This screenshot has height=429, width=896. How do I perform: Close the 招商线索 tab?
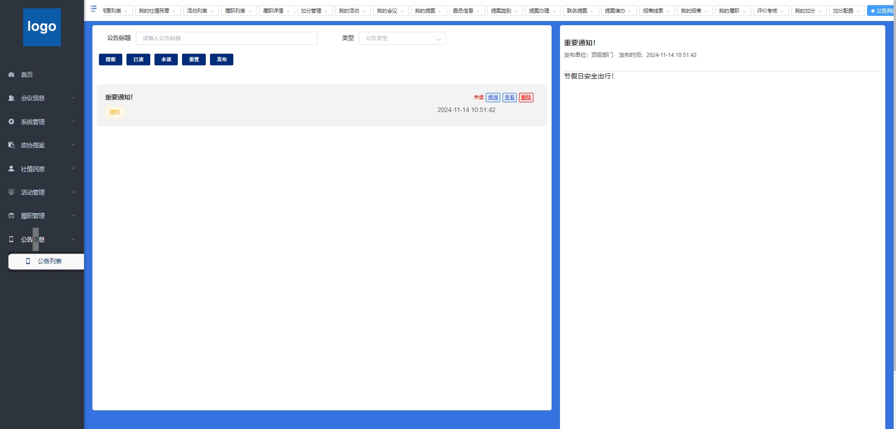click(x=668, y=11)
